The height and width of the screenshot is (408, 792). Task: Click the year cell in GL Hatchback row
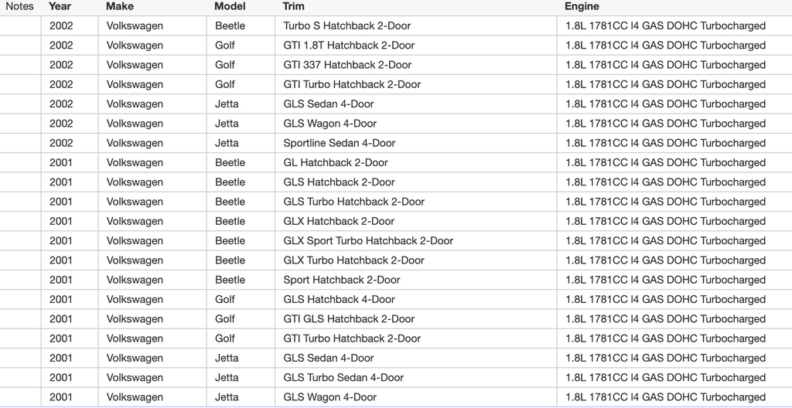pos(61,162)
